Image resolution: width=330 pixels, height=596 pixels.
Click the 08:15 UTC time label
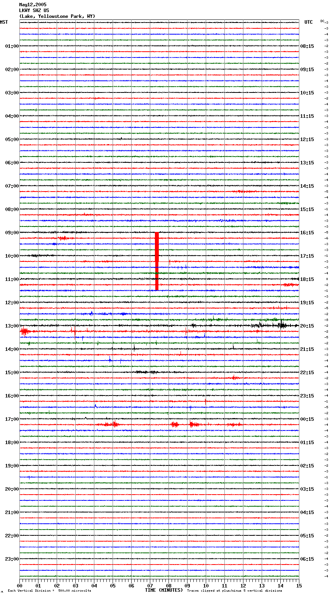pos(307,46)
